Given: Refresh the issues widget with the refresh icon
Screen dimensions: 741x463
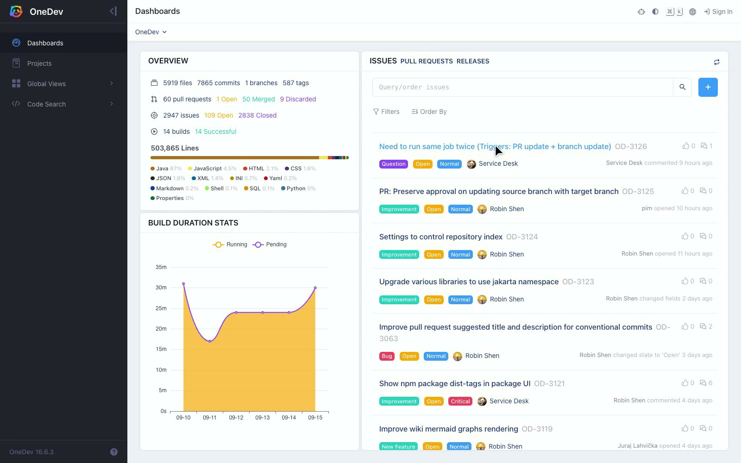Looking at the screenshot, I should pyautogui.click(x=716, y=62).
